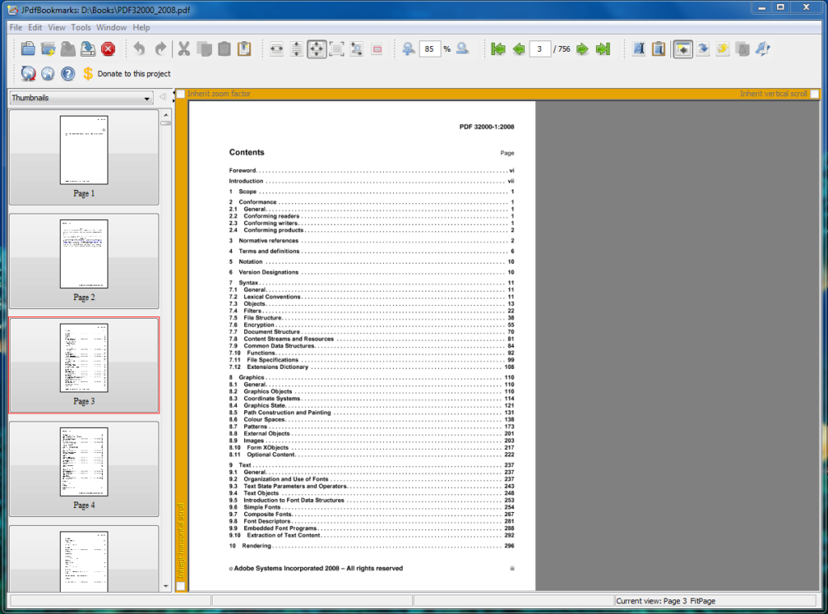Viewport: 828px width, 614px height.
Task: Close the open PDF with the red stop icon
Action: [x=106, y=49]
